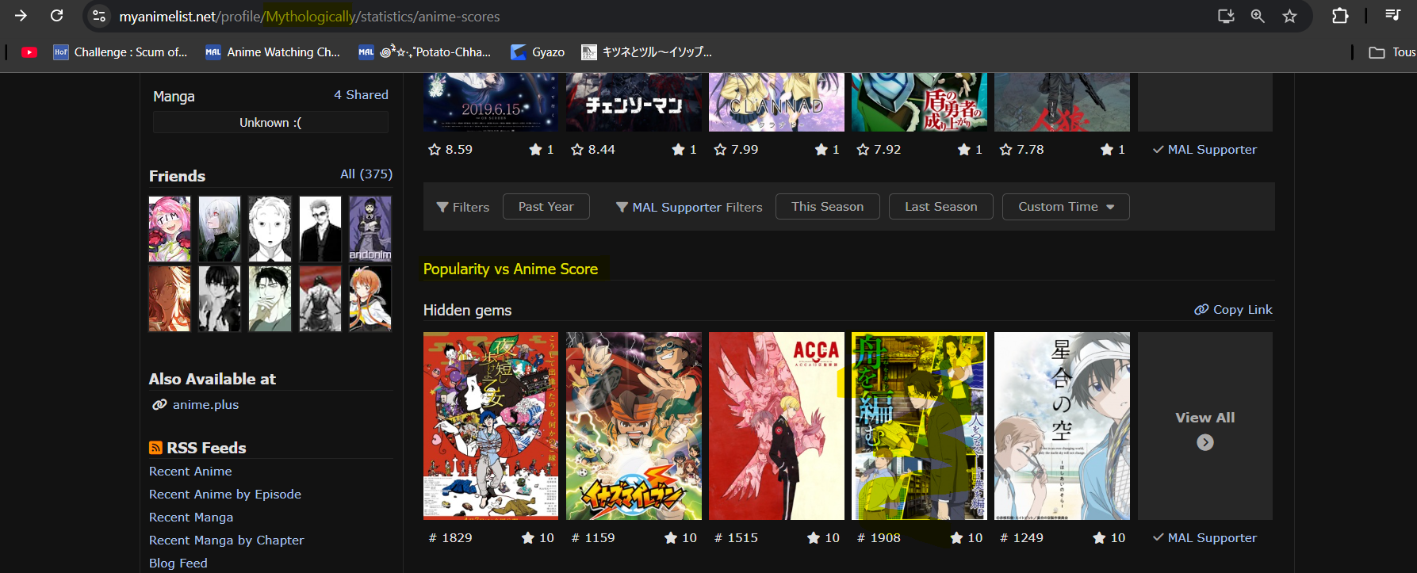Apply the This Season filter
Screen dimensions: 1417x573
click(828, 206)
